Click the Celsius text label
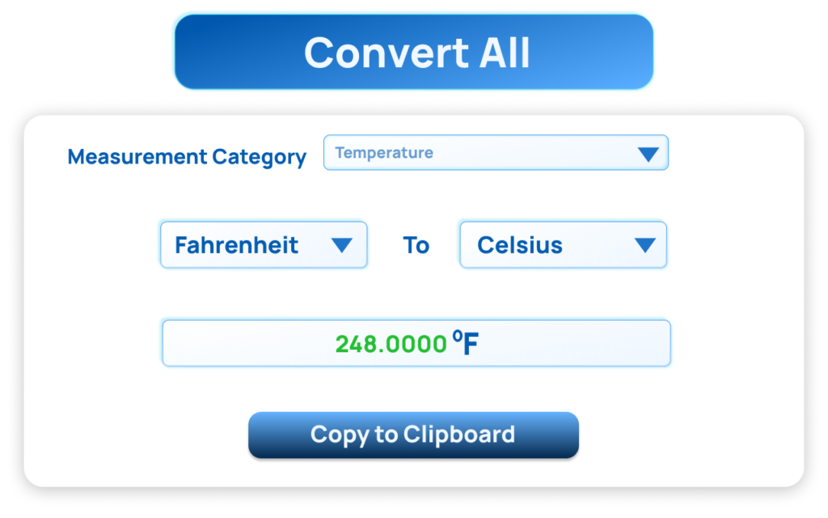The height and width of the screenshot is (518, 828). click(520, 245)
